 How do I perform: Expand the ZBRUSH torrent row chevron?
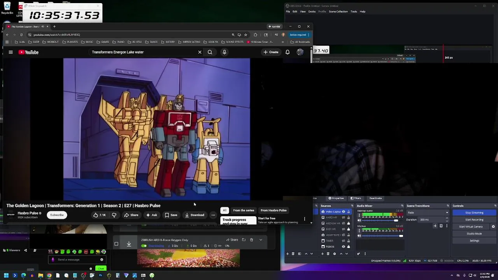pyautogui.click(x=261, y=240)
